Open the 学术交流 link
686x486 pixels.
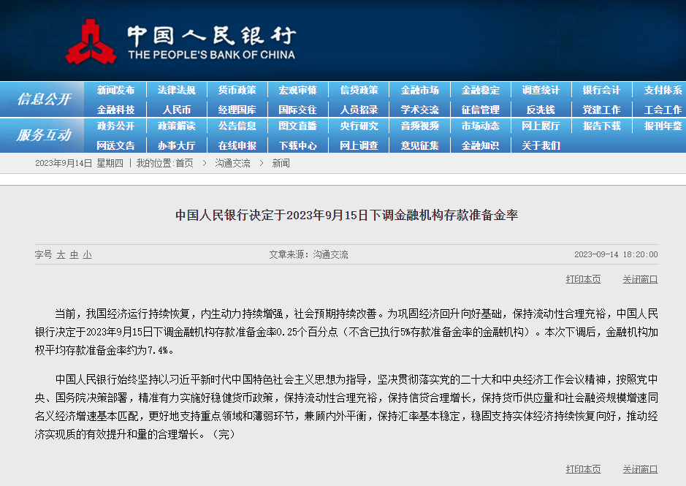coord(419,110)
